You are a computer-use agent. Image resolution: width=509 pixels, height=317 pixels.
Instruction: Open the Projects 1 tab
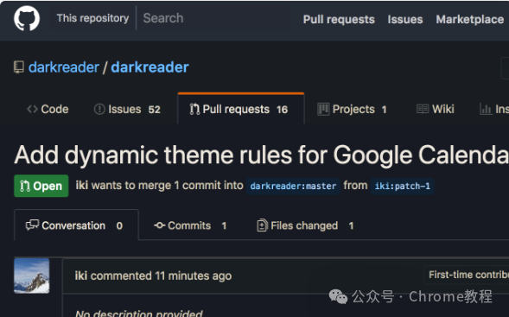352,110
